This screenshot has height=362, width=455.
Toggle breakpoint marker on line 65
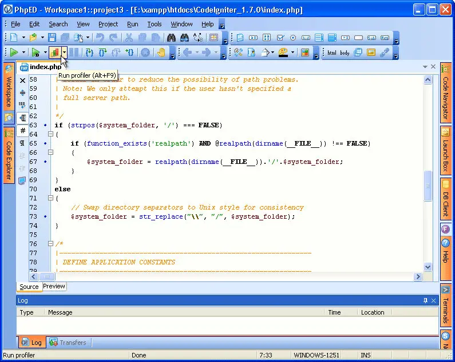click(x=45, y=143)
